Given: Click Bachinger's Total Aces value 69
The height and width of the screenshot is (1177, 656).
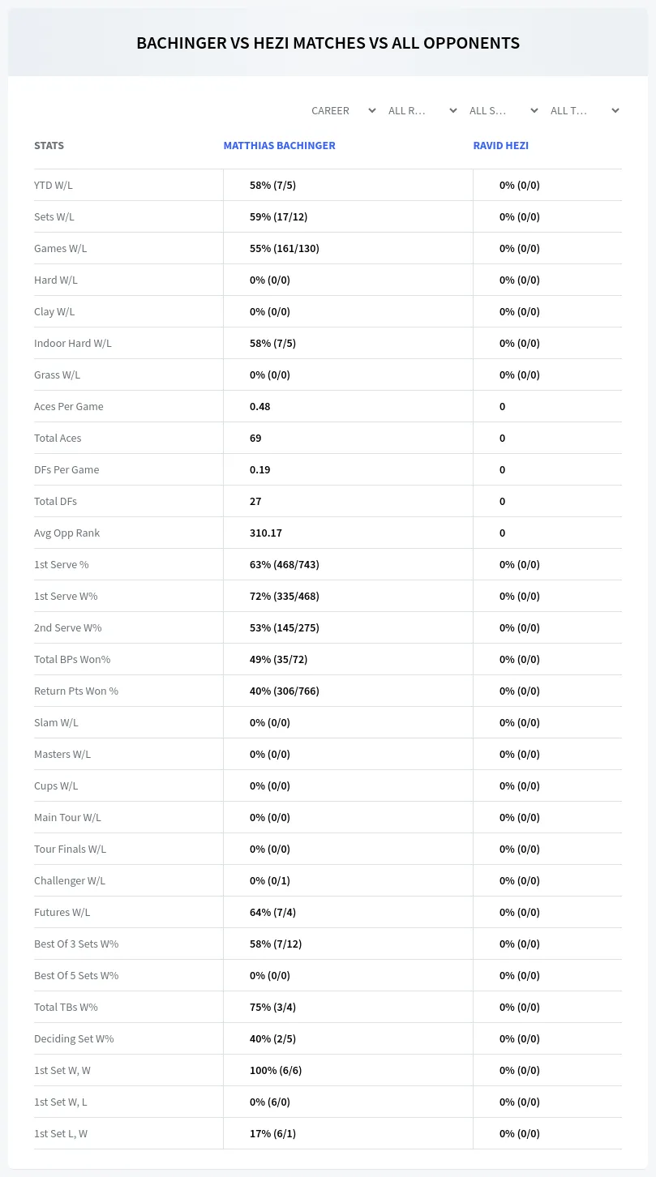Looking at the screenshot, I should [255, 438].
